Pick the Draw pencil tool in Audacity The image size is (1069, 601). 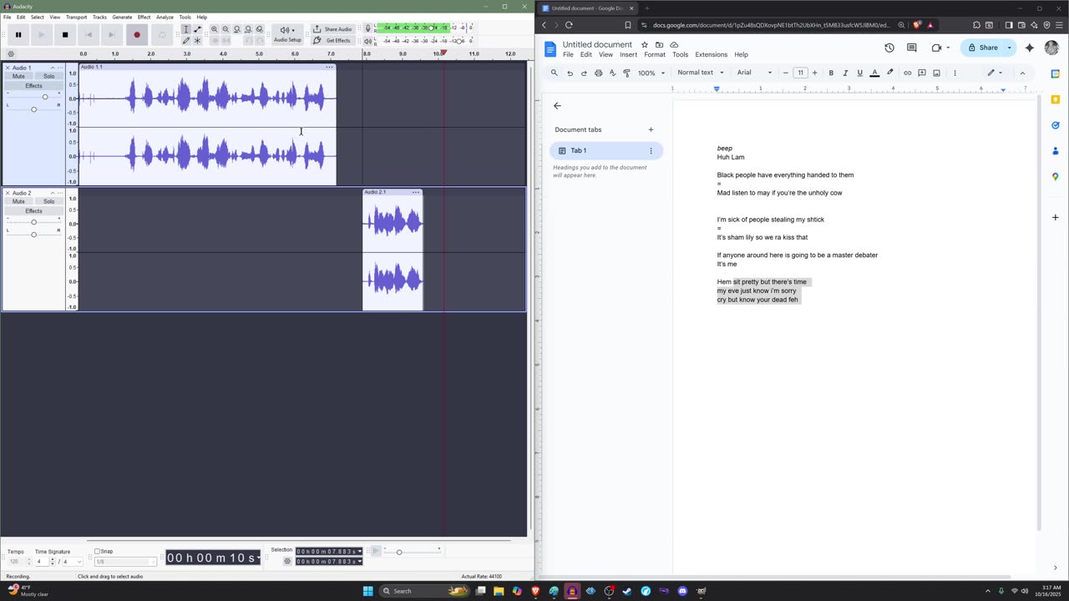tap(186, 40)
